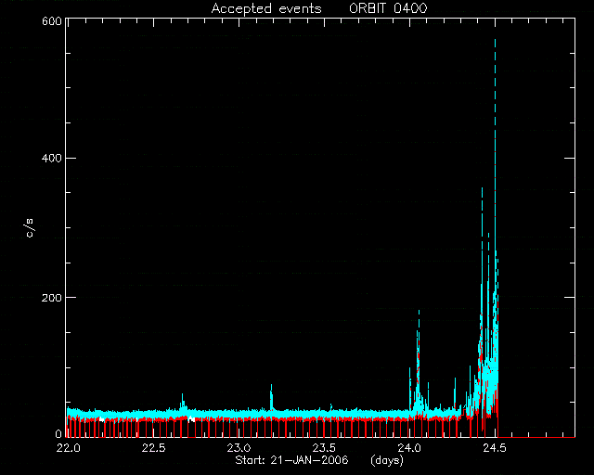Click the 'Start: 21-JAN-2006' axis caption
594x475 pixels.
tap(291, 460)
